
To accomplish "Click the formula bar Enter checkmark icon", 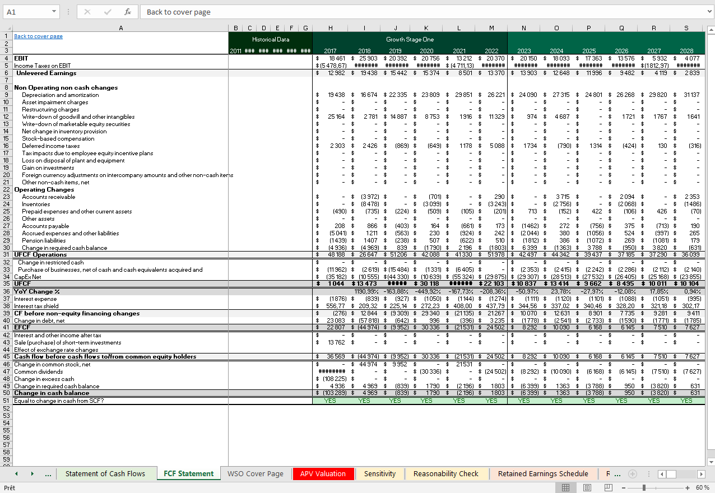I will click(108, 12).
